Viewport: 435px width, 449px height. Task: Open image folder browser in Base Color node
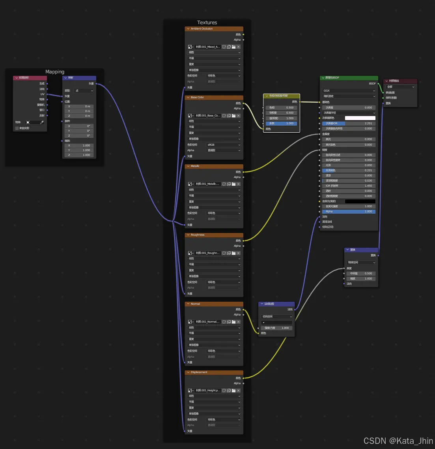pos(233,116)
